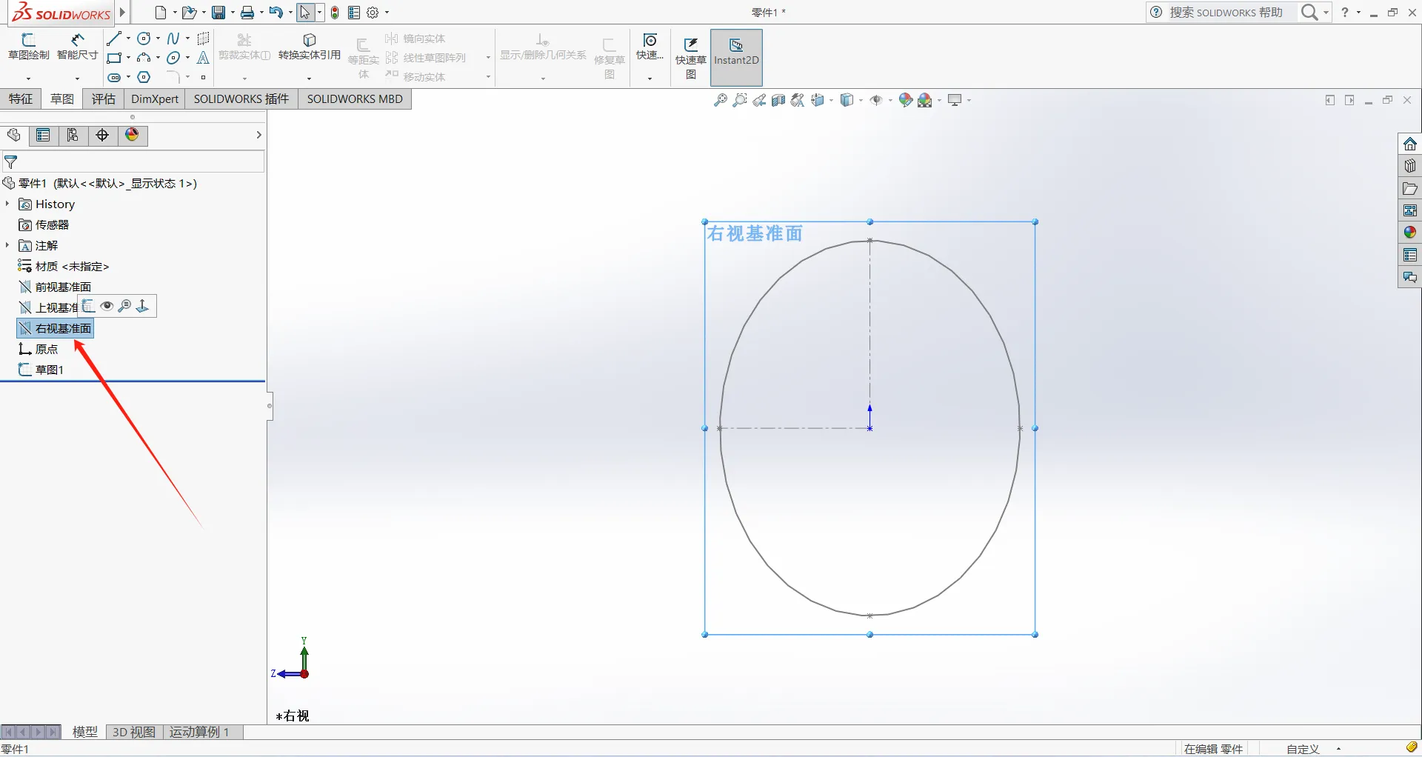This screenshot has width=1422, height=757.
Task: Select 草图1 in the feature tree
Action: [49, 370]
